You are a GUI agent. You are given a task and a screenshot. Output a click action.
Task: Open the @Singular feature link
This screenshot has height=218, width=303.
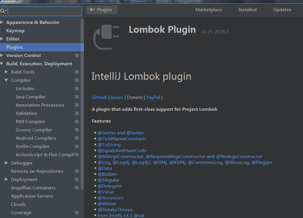tap(109, 180)
